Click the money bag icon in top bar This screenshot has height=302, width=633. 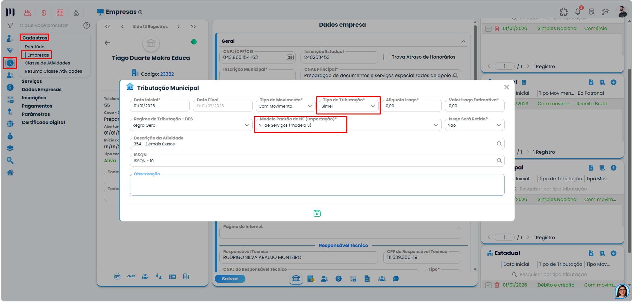(x=76, y=13)
